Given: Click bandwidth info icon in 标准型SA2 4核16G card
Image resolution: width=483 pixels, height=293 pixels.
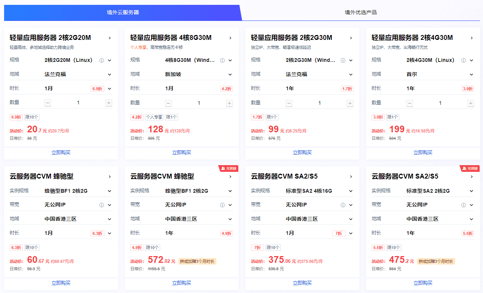Looking at the screenshot, I should [343, 205].
